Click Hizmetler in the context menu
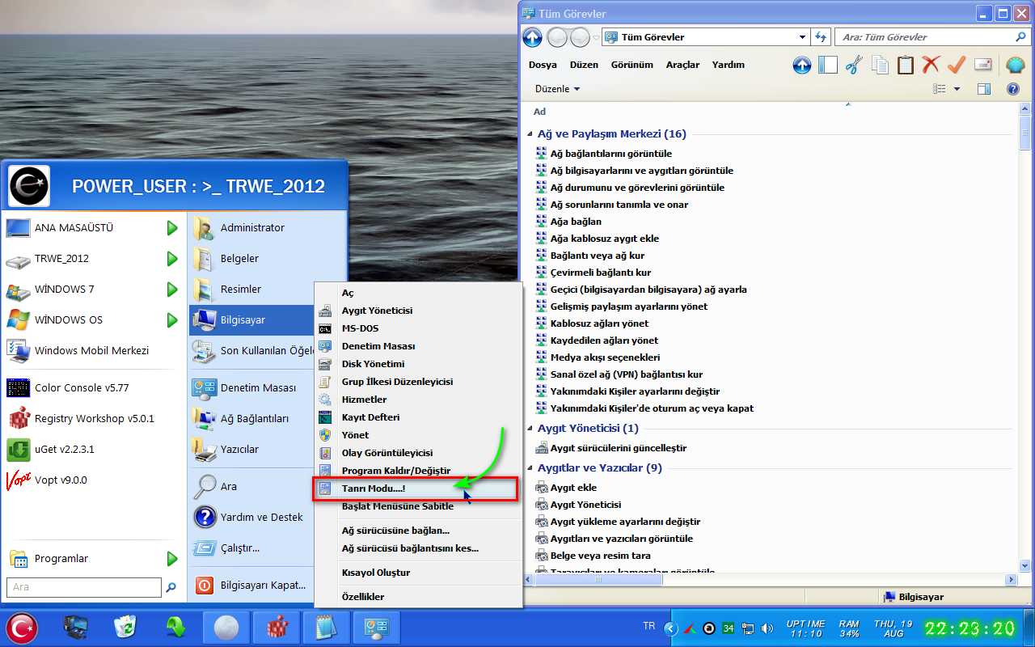The width and height of the screenshot is (1035, 647). click(x=417, y=400)
